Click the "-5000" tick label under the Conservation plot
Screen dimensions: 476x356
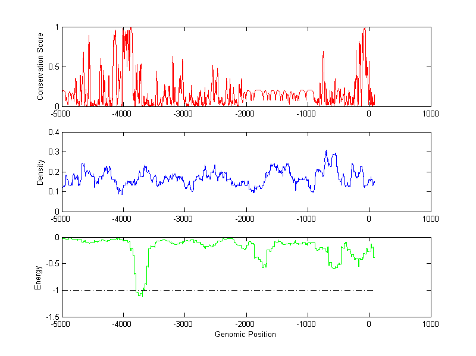click(61, 114)
